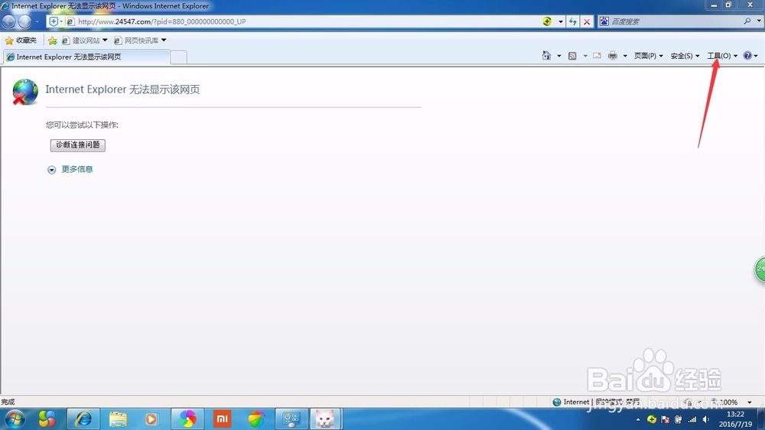Click the green floating badge at right edge
Screen dimensions: 765x430
pos(760,269)
